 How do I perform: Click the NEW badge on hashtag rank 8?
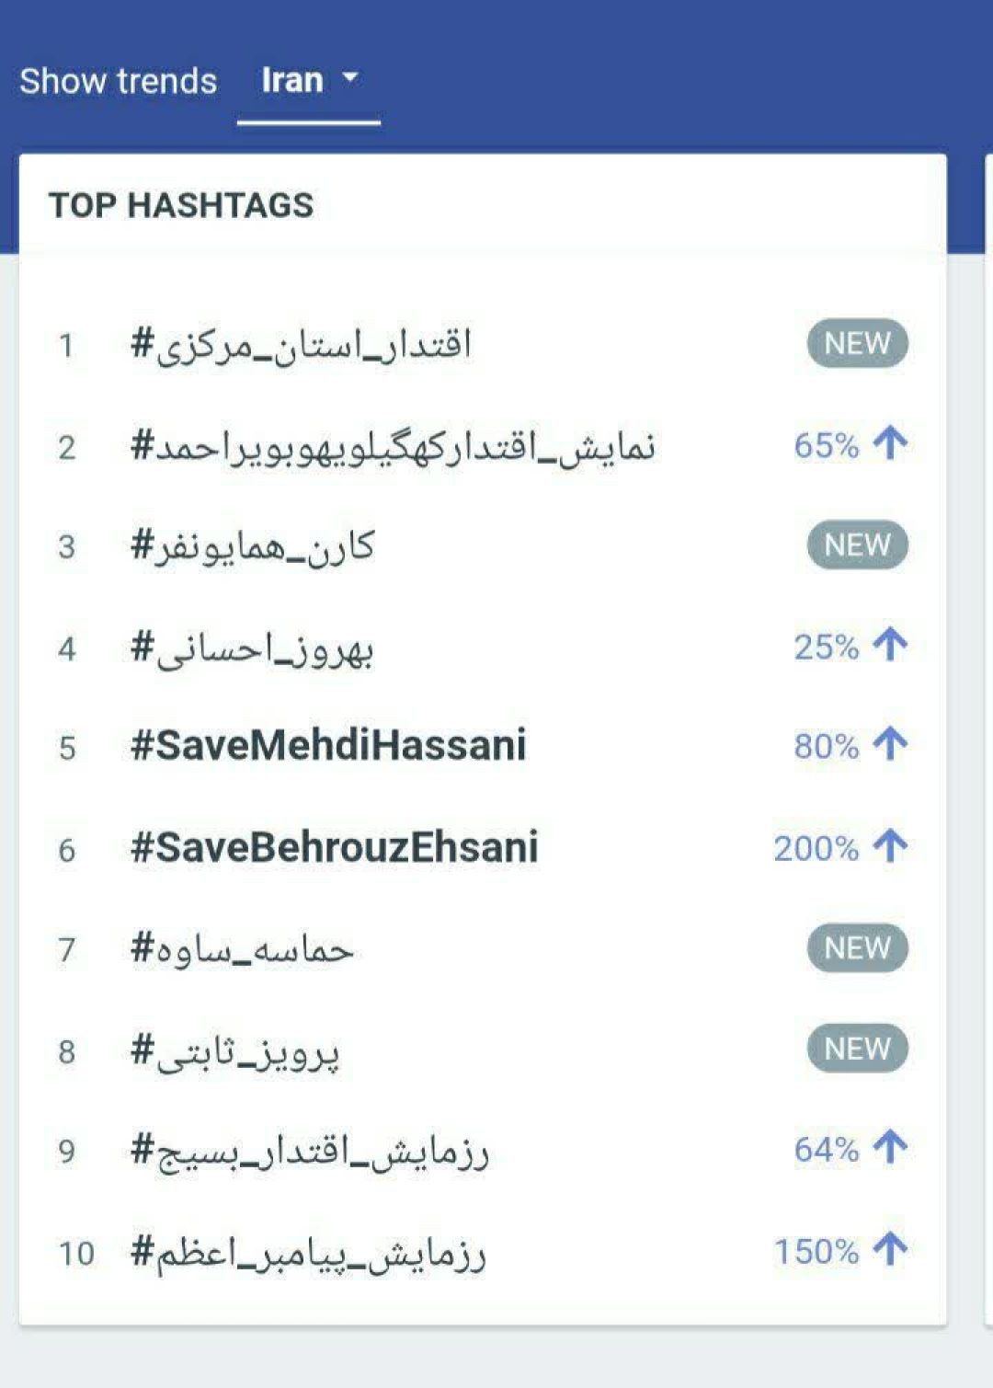point(857,1049)
